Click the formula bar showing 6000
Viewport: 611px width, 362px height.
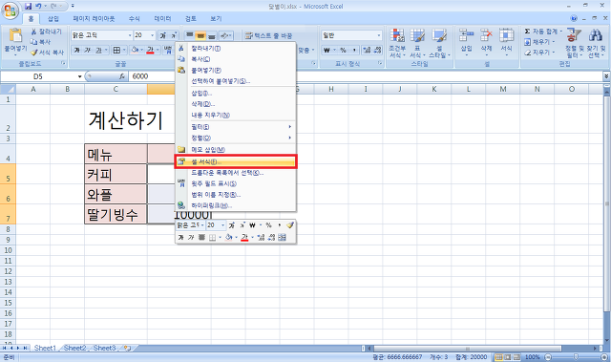click(366, 76)
